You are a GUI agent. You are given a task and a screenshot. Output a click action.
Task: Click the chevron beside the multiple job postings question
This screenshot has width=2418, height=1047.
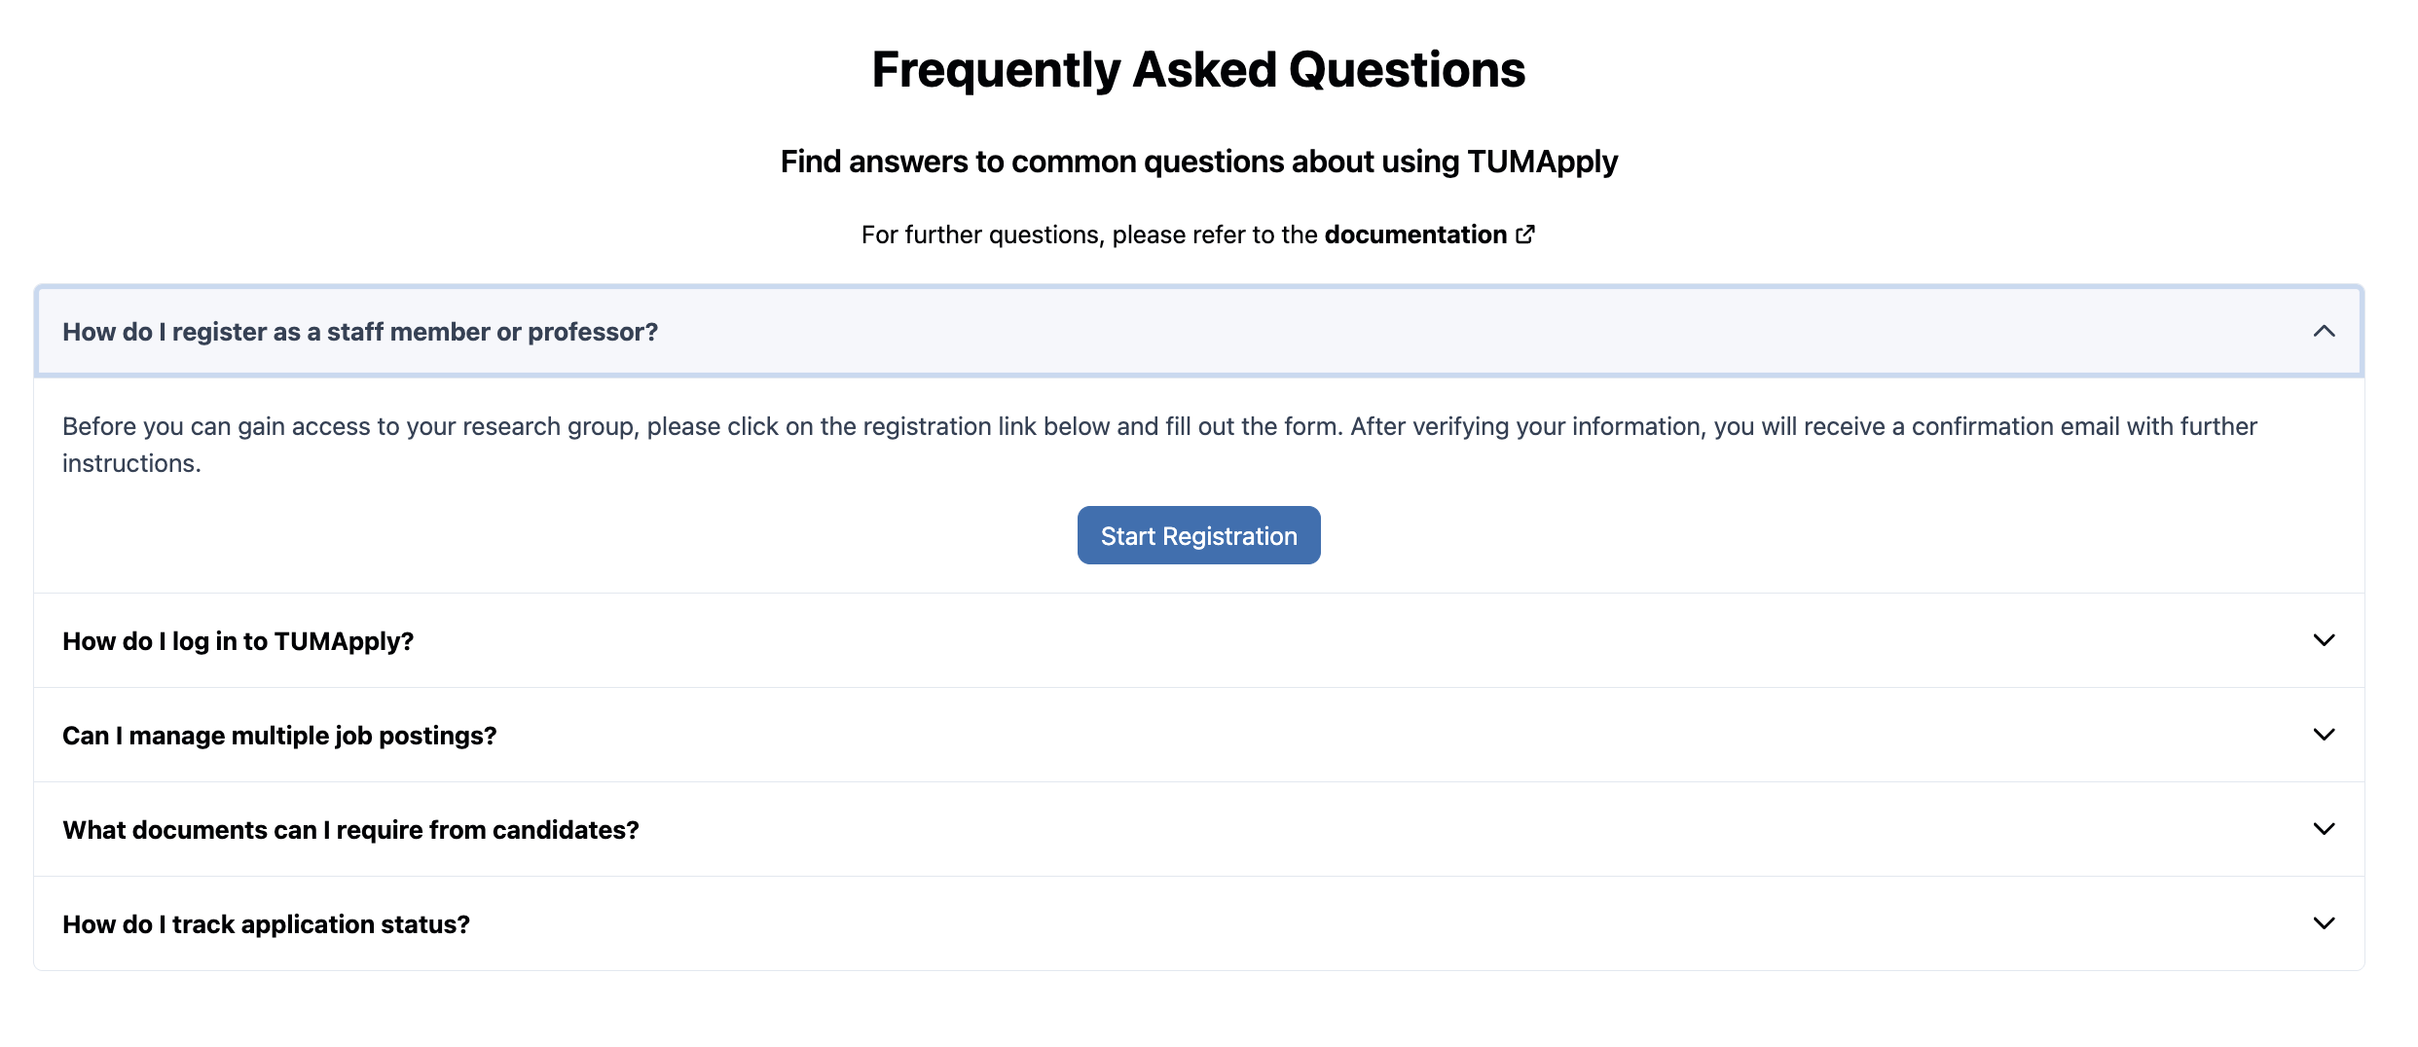pyautogui.click(x=2324, y=735)
